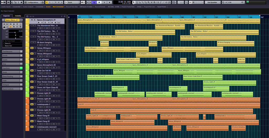This screenshot has width=269, height=138.
Task: Select the Play speaker tool
Action: [x=166, y=2]
